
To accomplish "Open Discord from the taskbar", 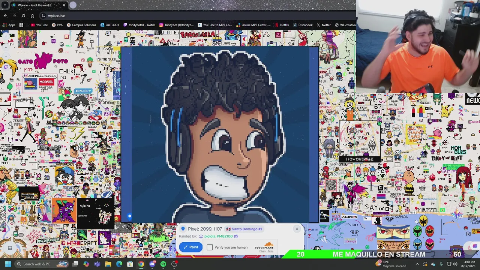I will pos(152,264).
